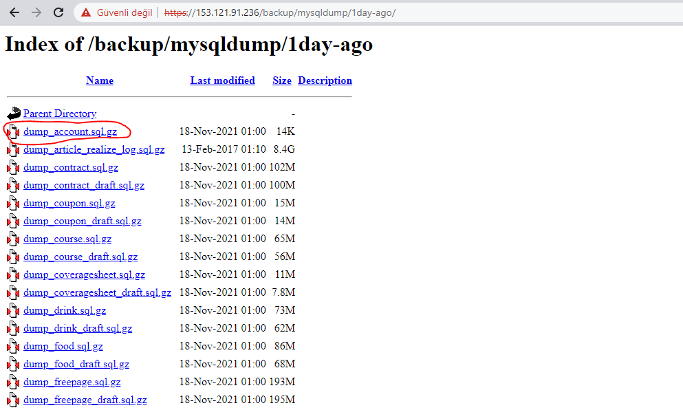Click the file icon beside dump_coveragesheet.sql.gz
Viewport: 683px width, 410px height.
point(14,274)
